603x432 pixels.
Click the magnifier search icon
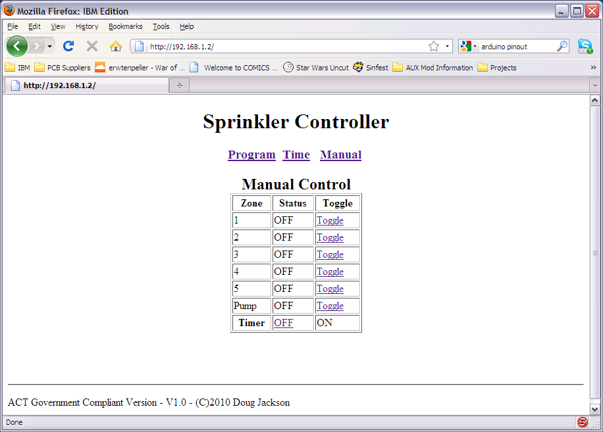point(562,46)
